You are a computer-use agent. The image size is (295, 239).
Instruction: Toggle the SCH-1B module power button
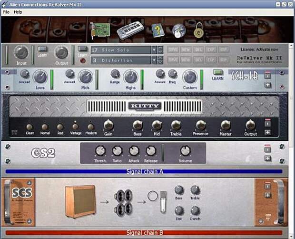[x=267, y=76]
